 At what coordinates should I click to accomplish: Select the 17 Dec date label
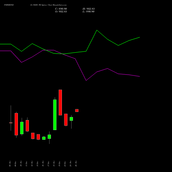[x=49, y=164]
